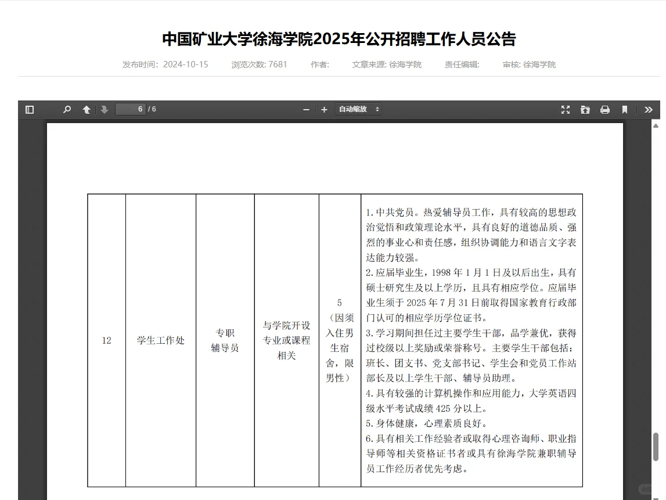This screenshot has height=500, width=666.
Task: Go to next PDF page
Action: click(104, 110)
